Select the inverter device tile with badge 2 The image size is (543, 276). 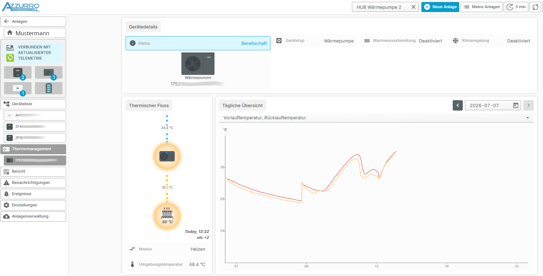coord(18,72)
